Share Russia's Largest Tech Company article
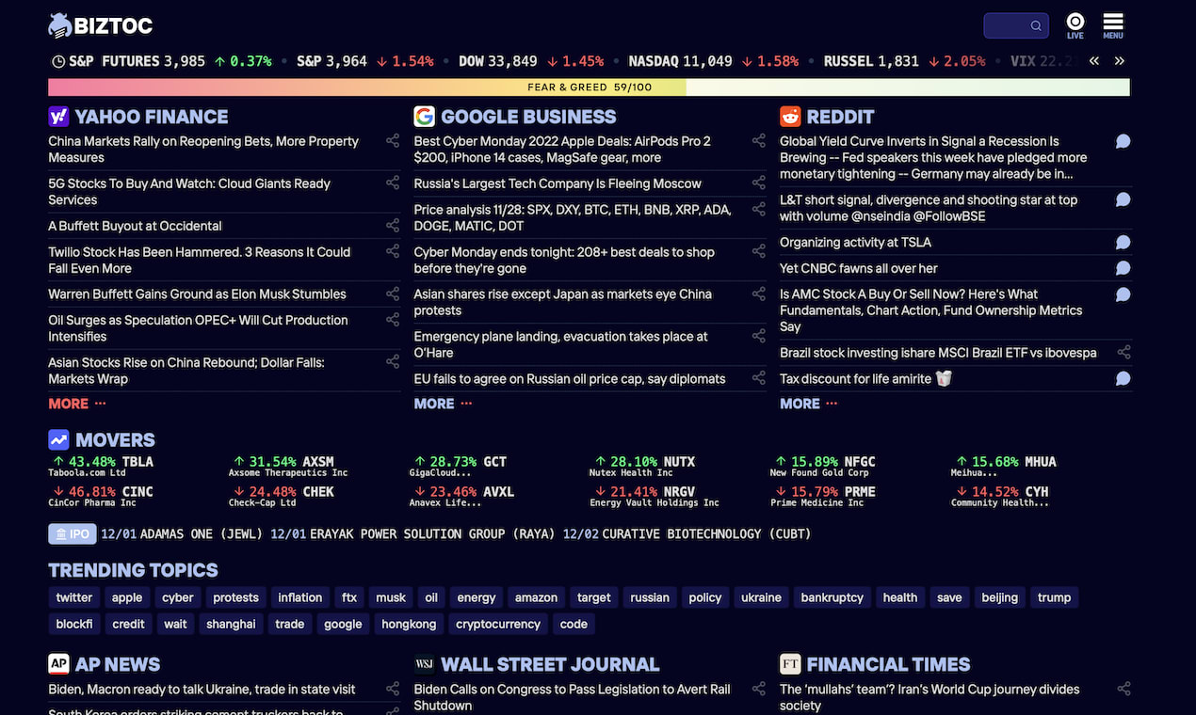Image resolution: width=1196 pixels, height=715 pixels. pos(758,183)
